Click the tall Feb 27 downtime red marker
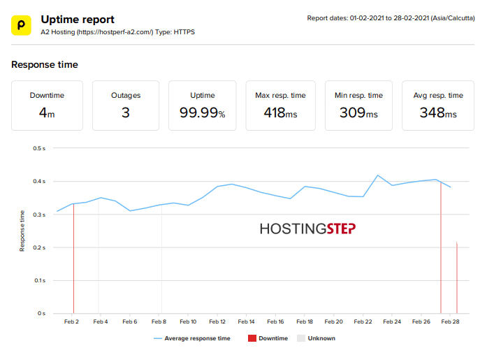This screenshot has height=348, width=494. (x=441, y=247)
